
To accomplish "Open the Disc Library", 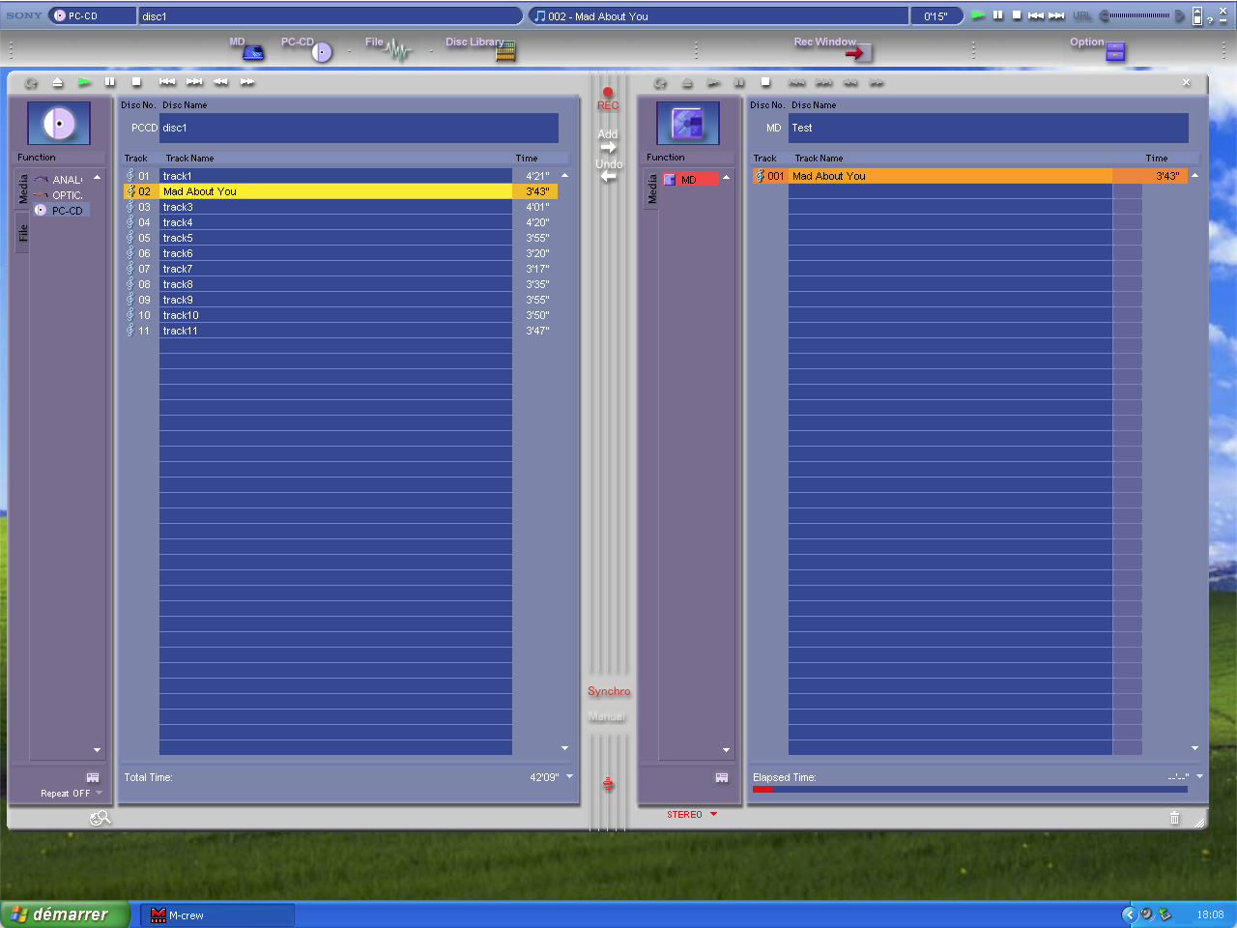I will pyautogui.click(x=480, y=49).
